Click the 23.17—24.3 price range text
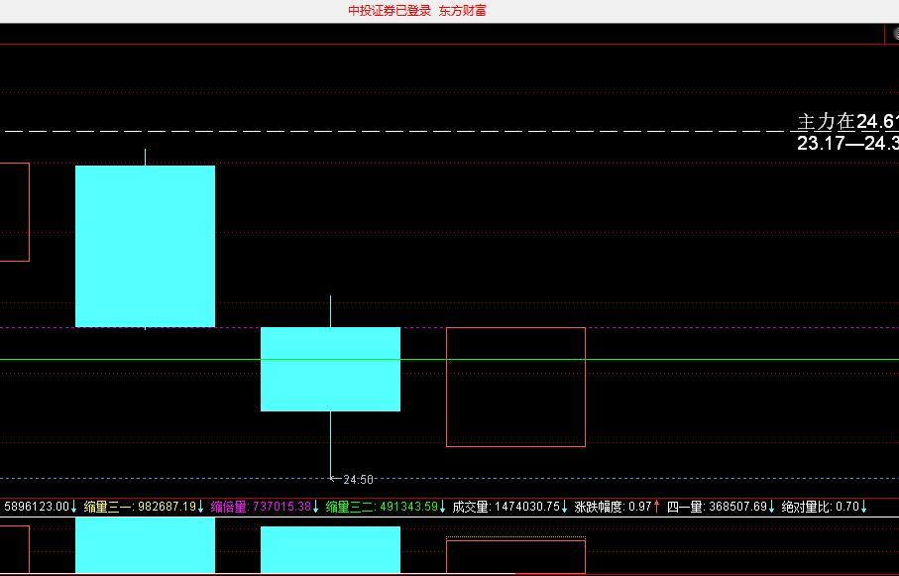Image resolution: width=899 pixels, height=576 pixels. [848, 143]
